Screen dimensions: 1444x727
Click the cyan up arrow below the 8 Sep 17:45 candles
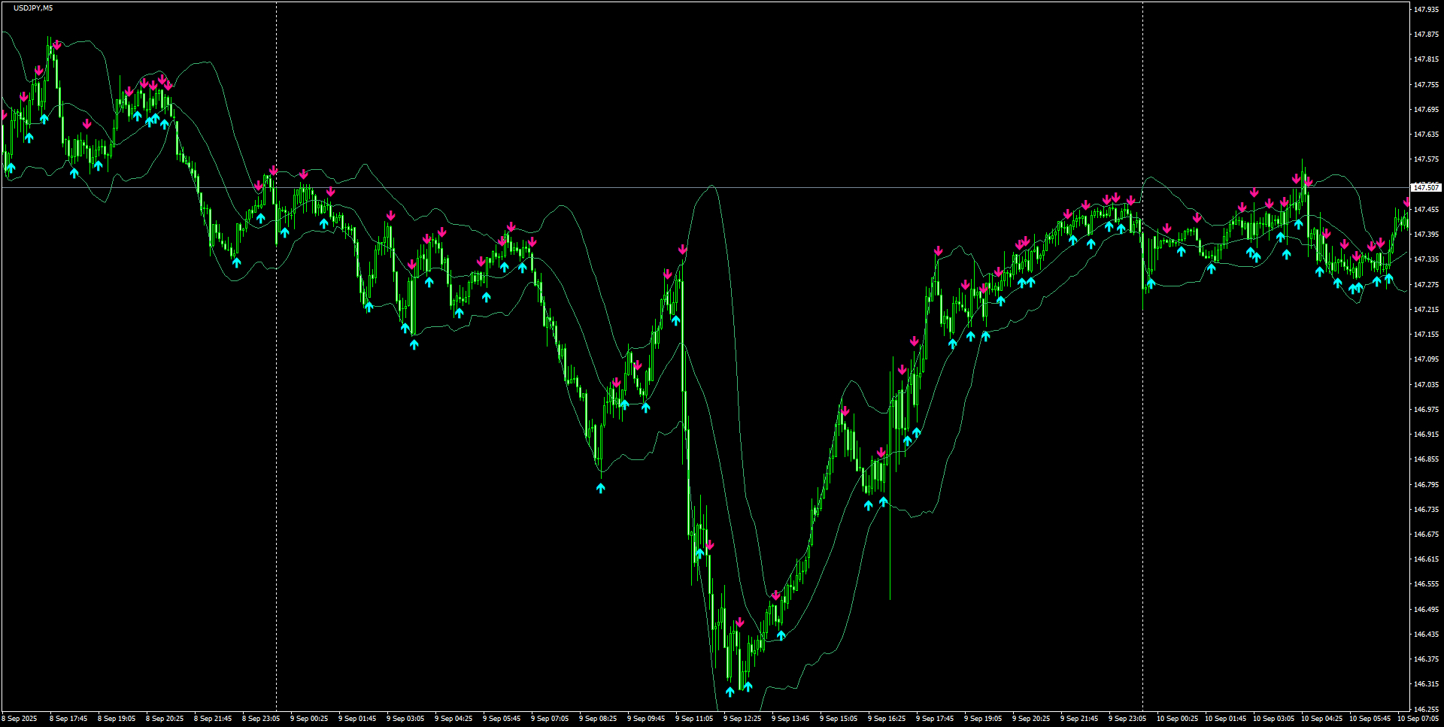click(74, 172)
